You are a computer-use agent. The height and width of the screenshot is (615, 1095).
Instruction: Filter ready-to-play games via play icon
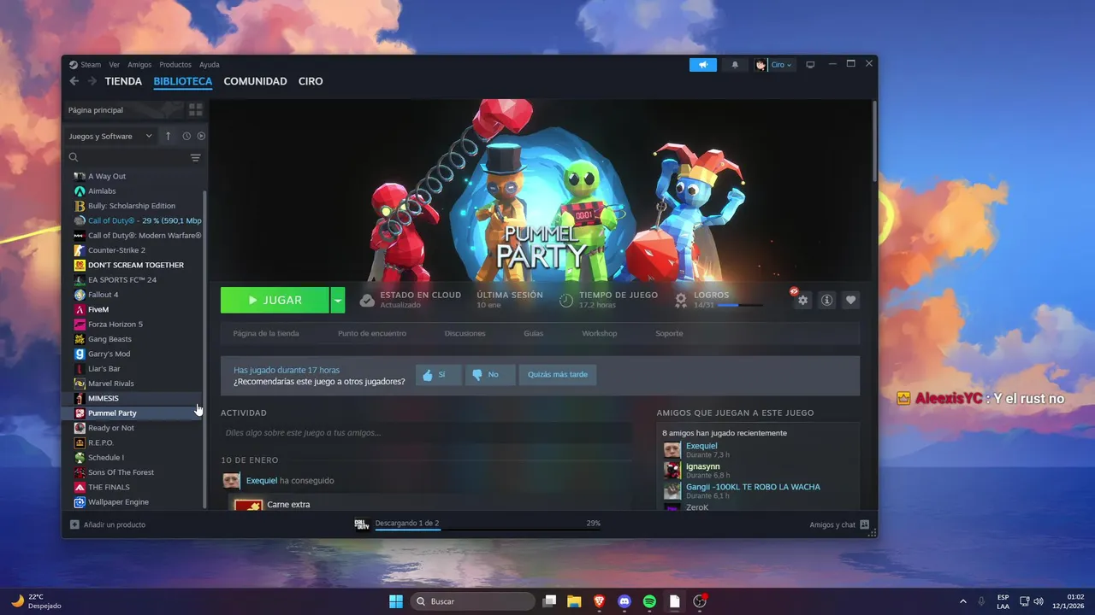click(201, 136)
